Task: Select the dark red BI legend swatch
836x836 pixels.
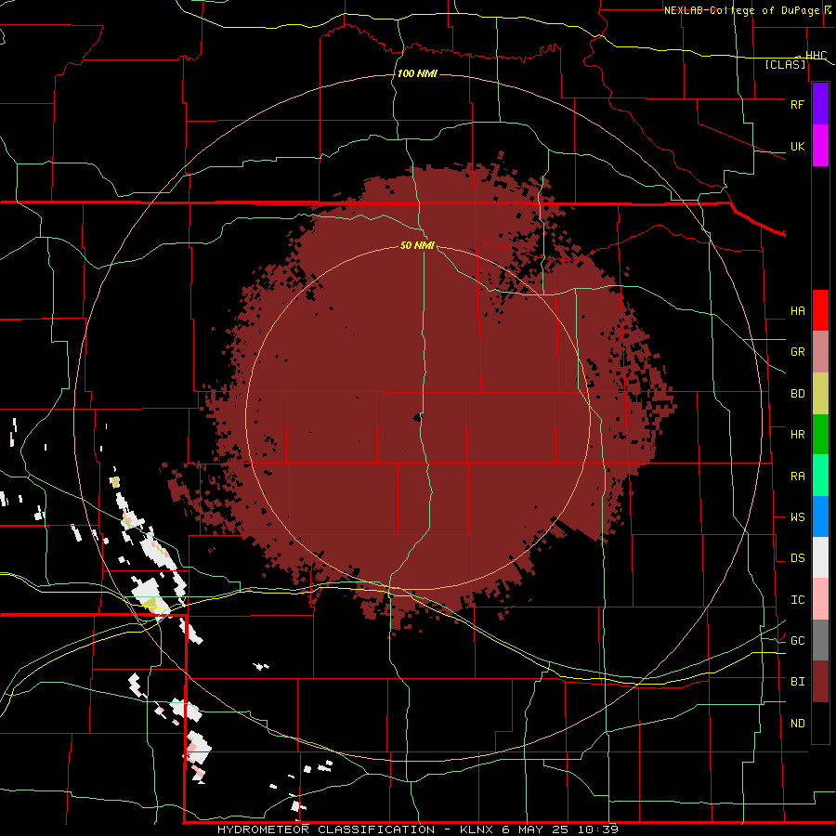Action: coord(820,682)
